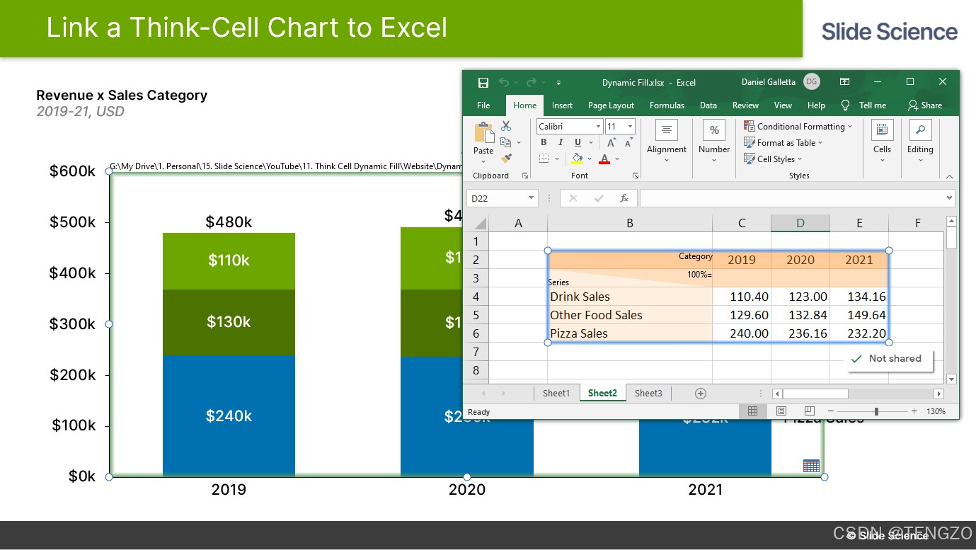976x550 pixels.
Task: Switch to Normal view icon
Action: (x=752, y=411)
